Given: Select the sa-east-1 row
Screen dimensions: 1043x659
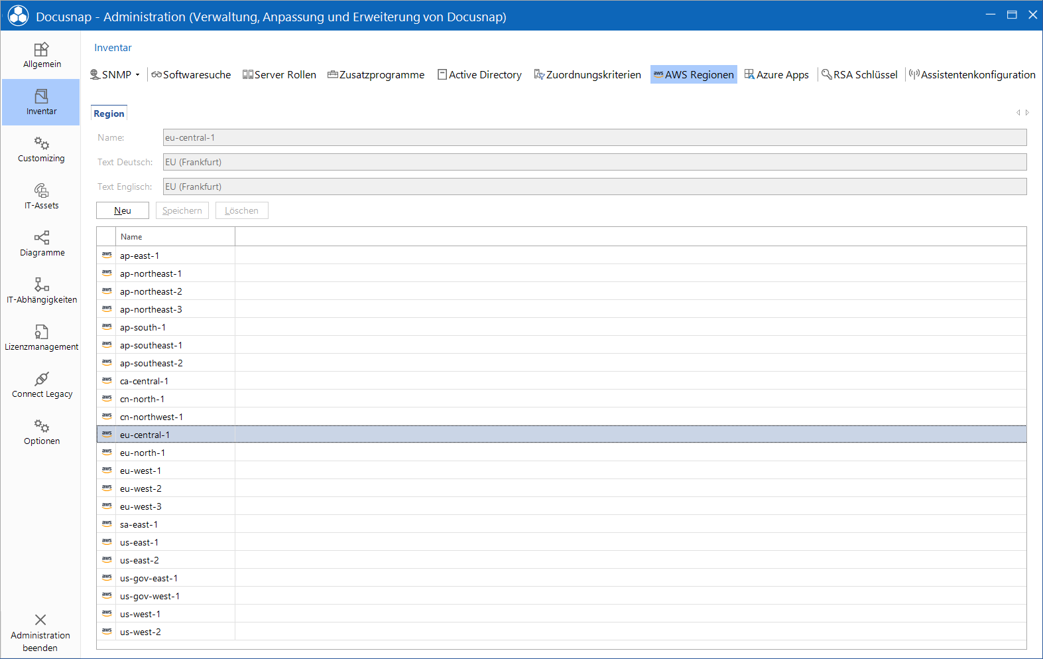Looking at the screenshot, I should (x=562, y=524).
